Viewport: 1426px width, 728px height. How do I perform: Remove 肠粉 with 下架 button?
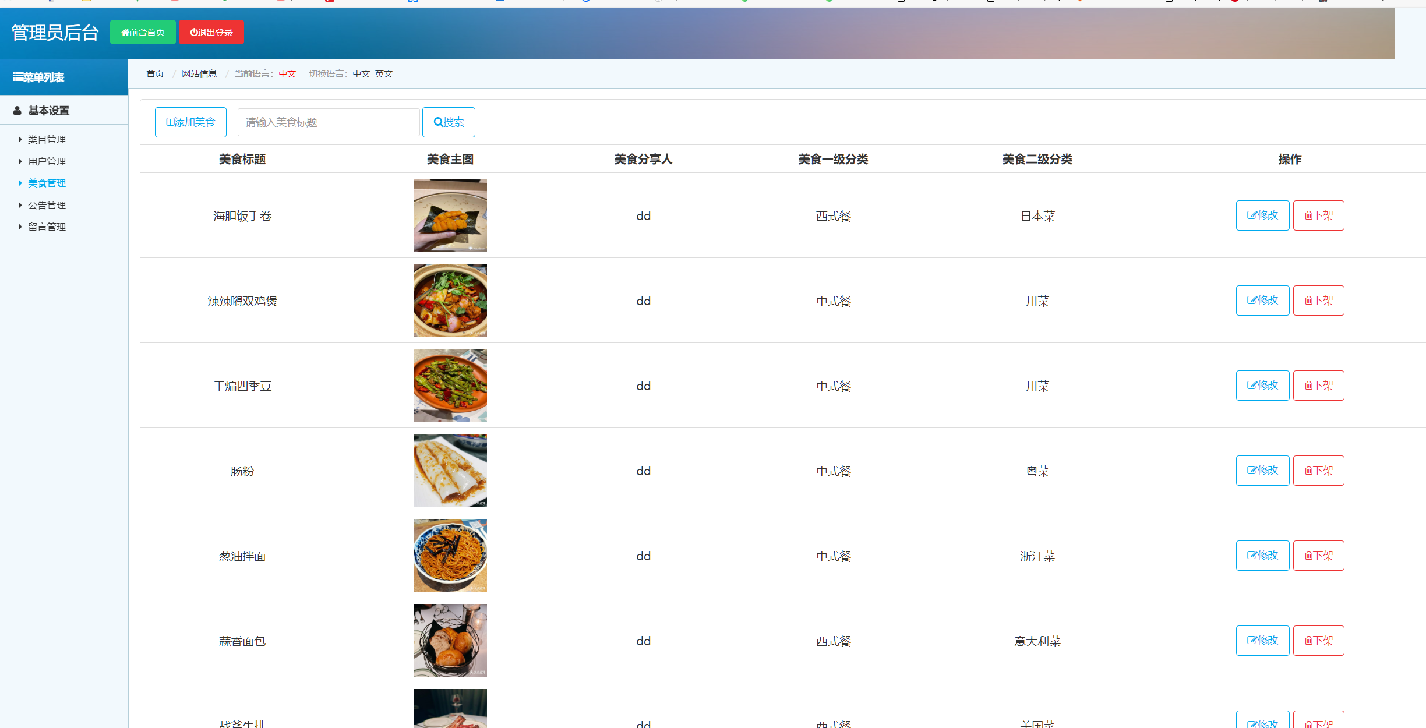(x=1319, y=471)
